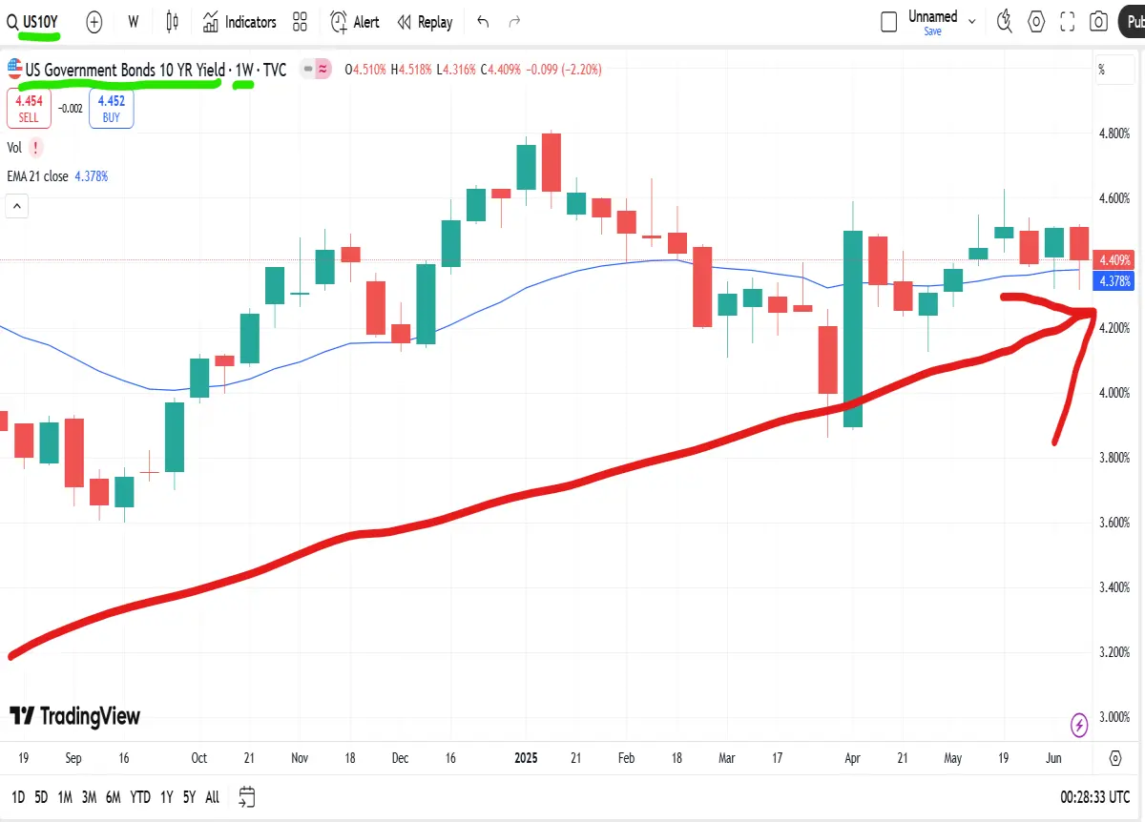
Task: Open symbol search for US10Y
Action: pos(32,22)
